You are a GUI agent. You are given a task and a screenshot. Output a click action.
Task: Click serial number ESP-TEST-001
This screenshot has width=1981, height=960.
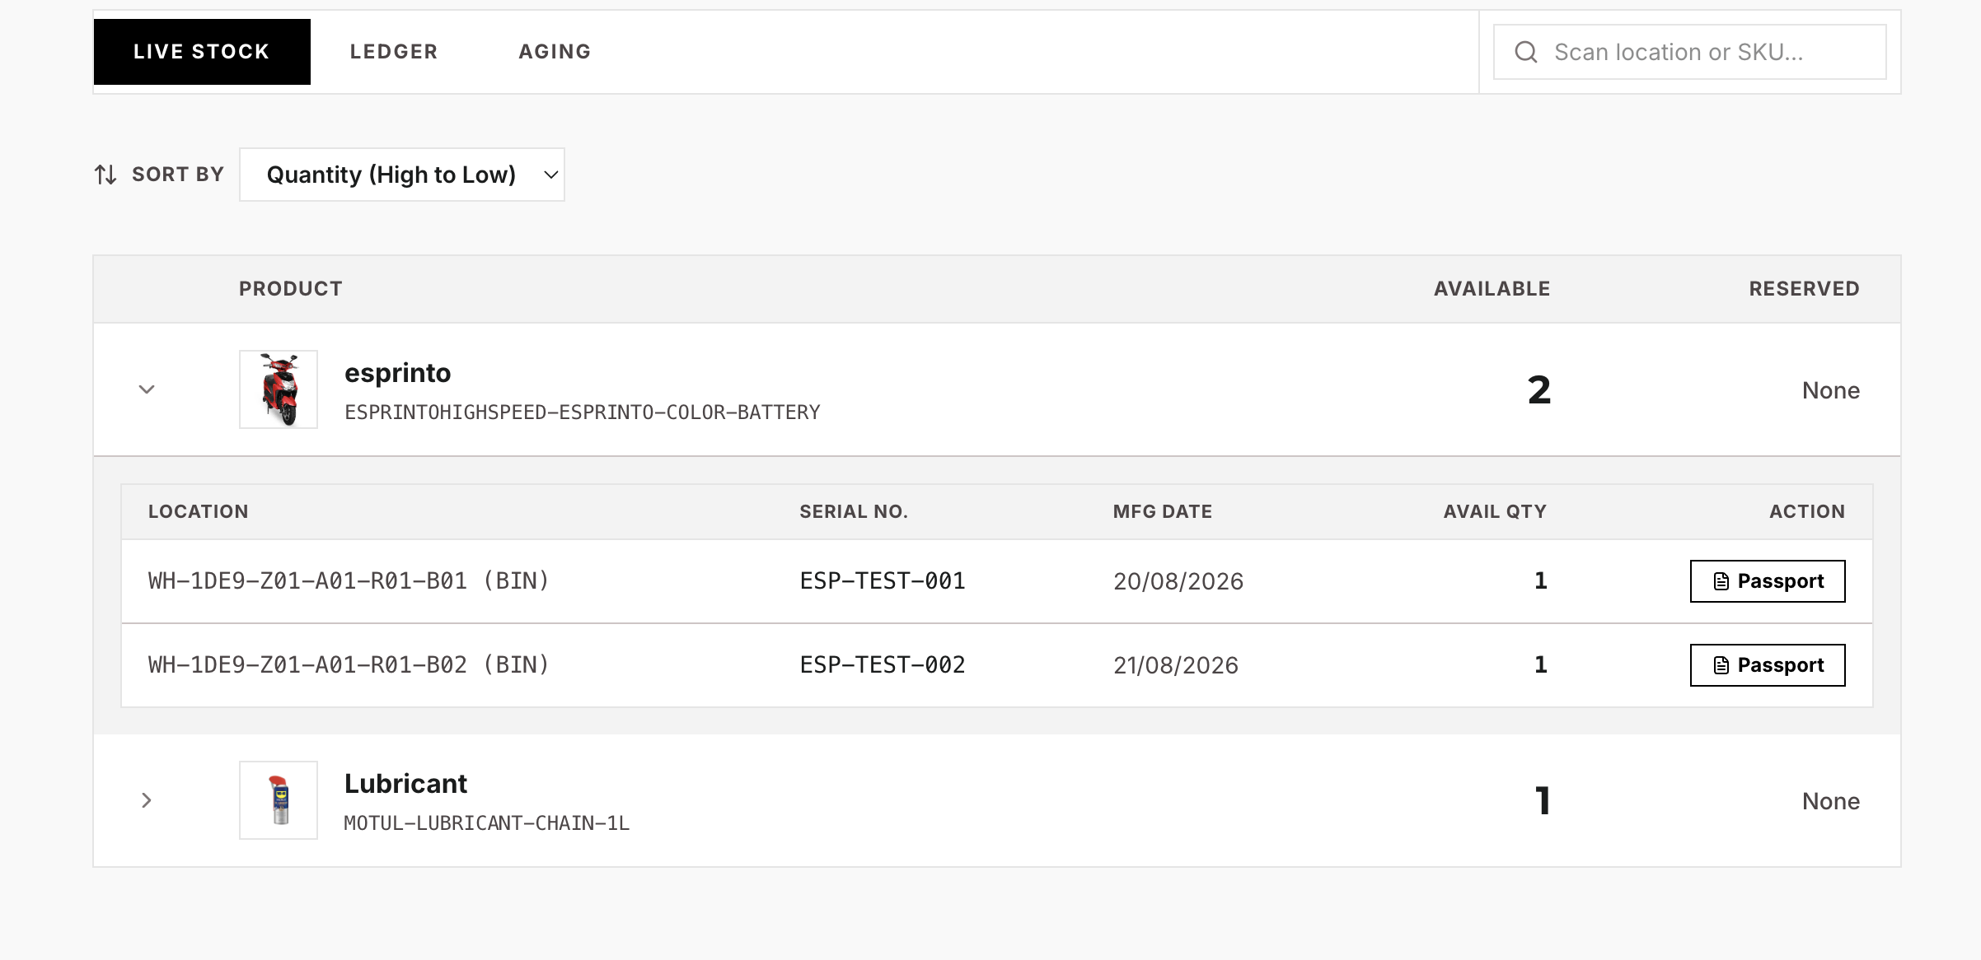click(x=883, y=581)
